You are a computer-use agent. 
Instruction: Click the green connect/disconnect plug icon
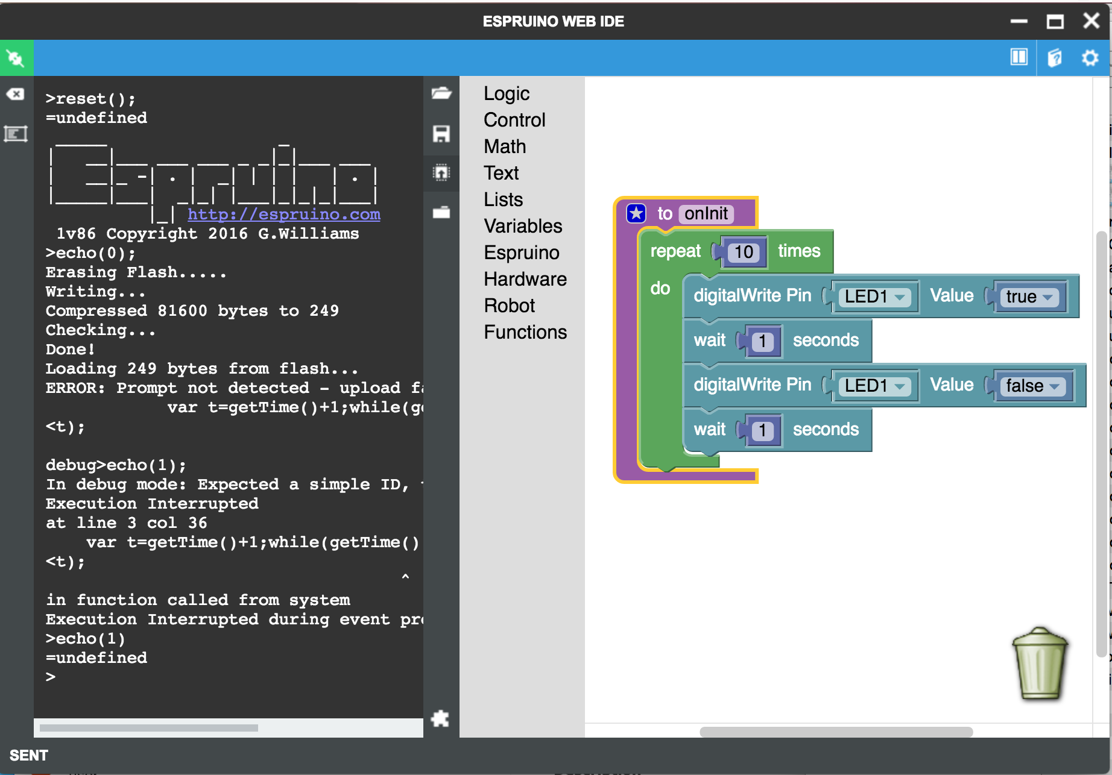[x=16, y=58]
